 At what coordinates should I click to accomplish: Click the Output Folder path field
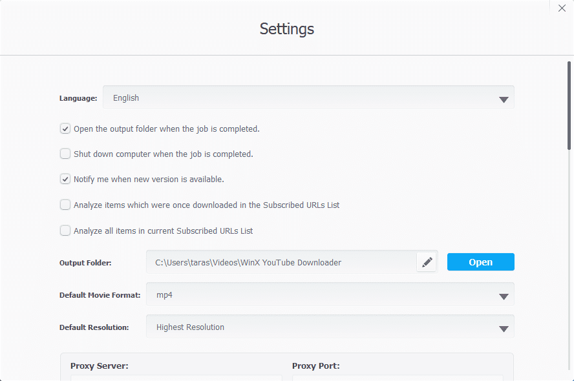click(281, 262)
